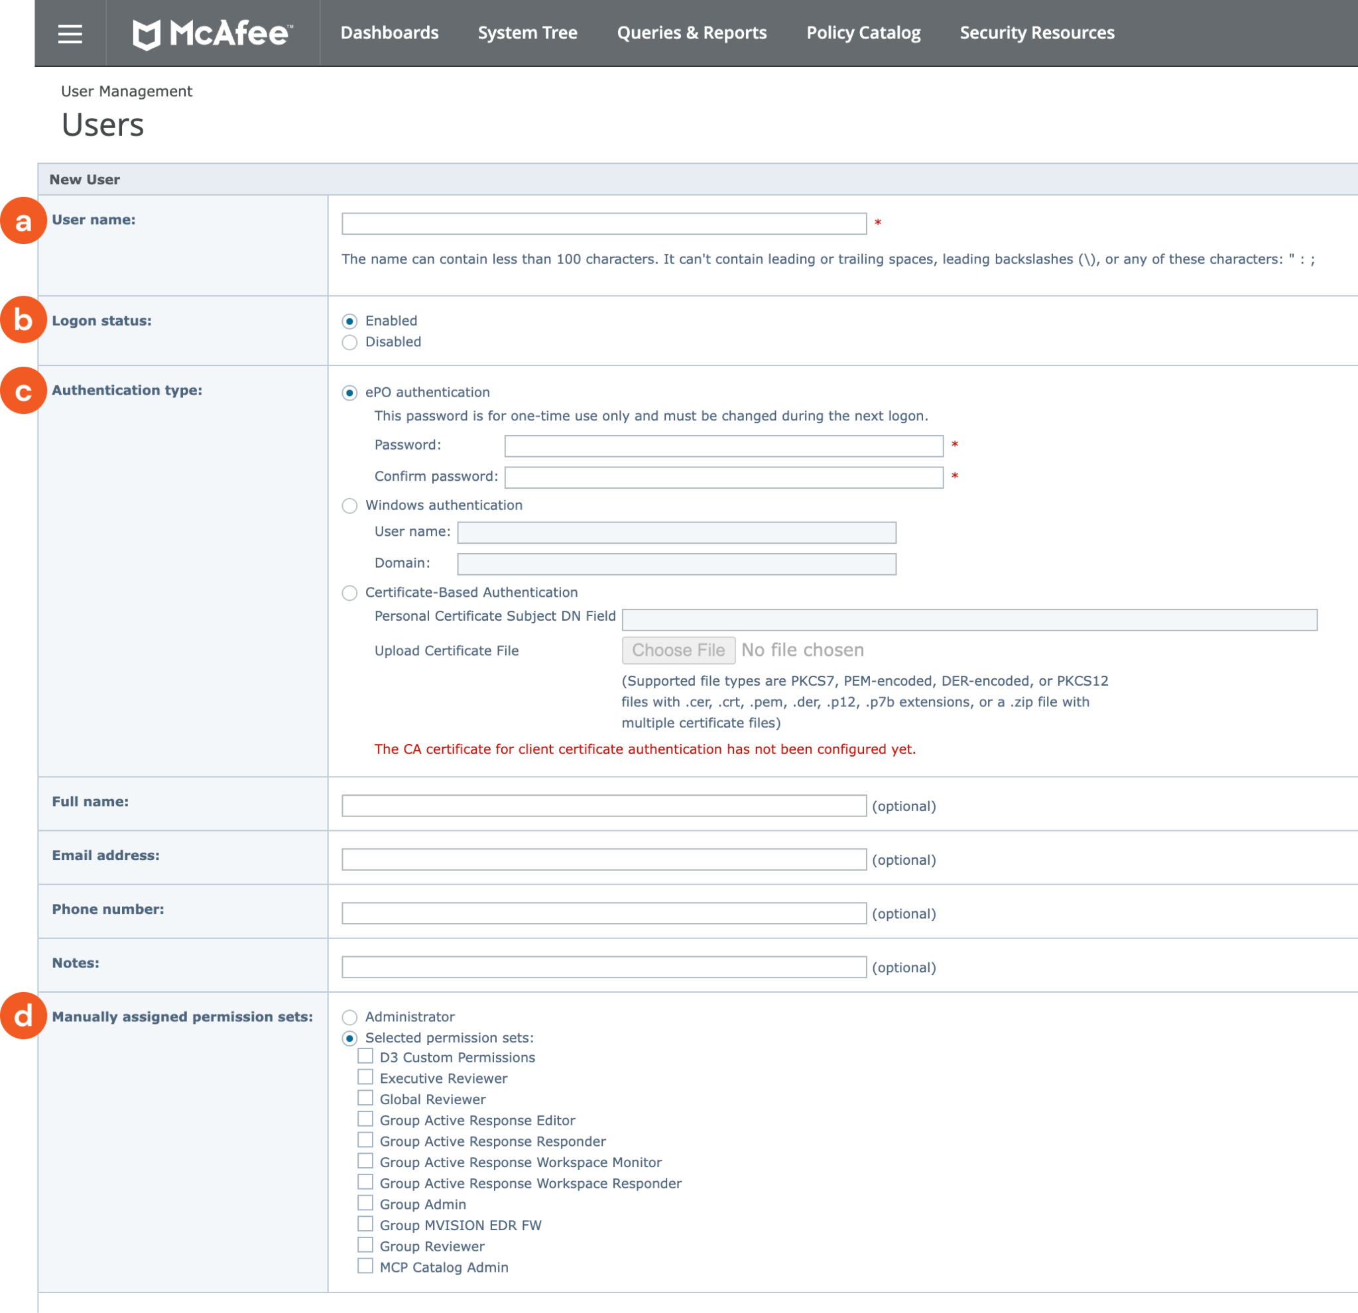Select the Disabled logon status

pyautogui.click(x=350, y=342)
